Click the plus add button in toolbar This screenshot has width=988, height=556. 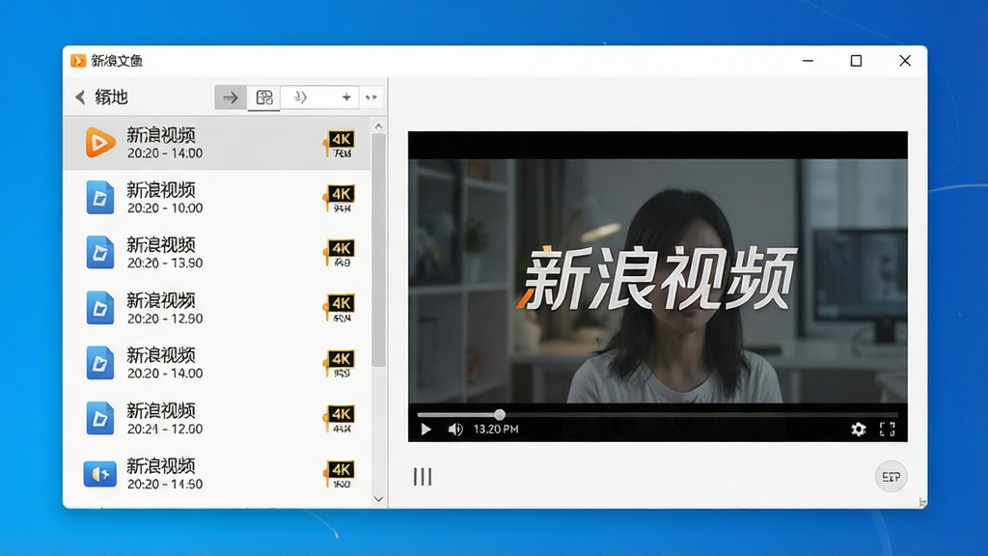[x=346, y=97]
